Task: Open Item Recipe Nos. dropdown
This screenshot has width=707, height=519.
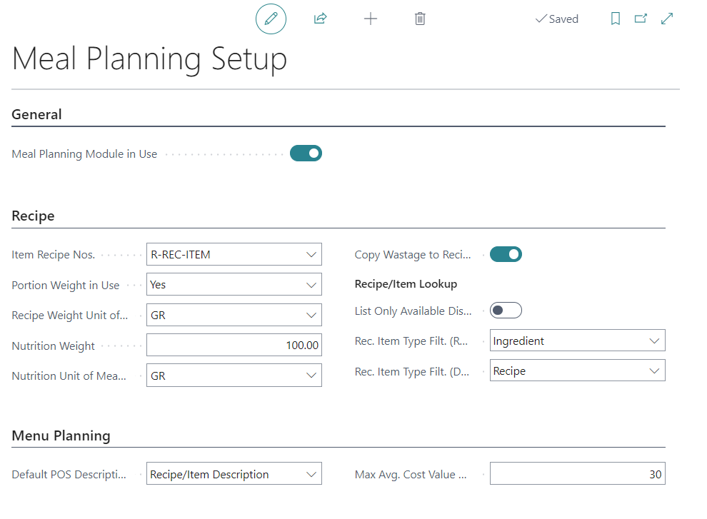Action: pos(311,254)
